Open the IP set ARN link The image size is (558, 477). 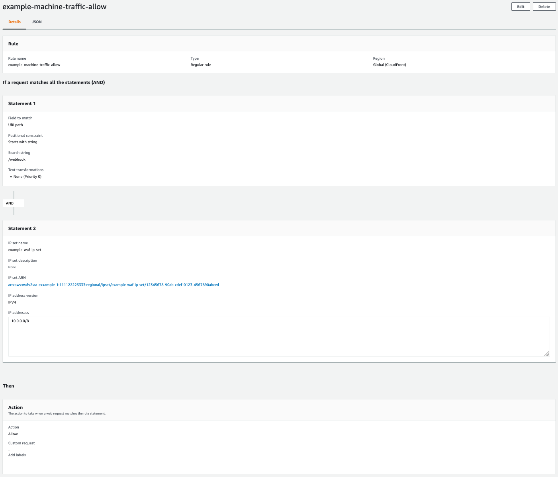pyautogui.click(x=114, y=285)
